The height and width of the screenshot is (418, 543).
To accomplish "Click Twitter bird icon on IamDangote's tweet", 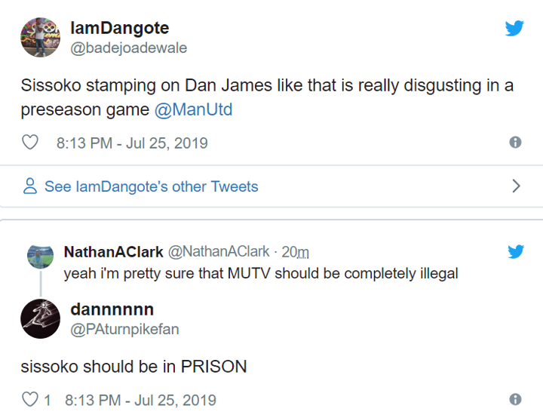I will click(514, 29).
